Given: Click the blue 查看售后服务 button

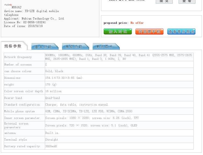Looking at the screenshot, I should coord(181,32).
